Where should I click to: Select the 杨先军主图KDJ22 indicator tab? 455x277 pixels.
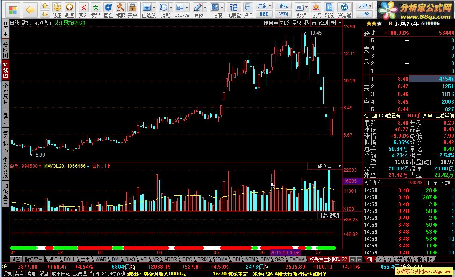328,259
